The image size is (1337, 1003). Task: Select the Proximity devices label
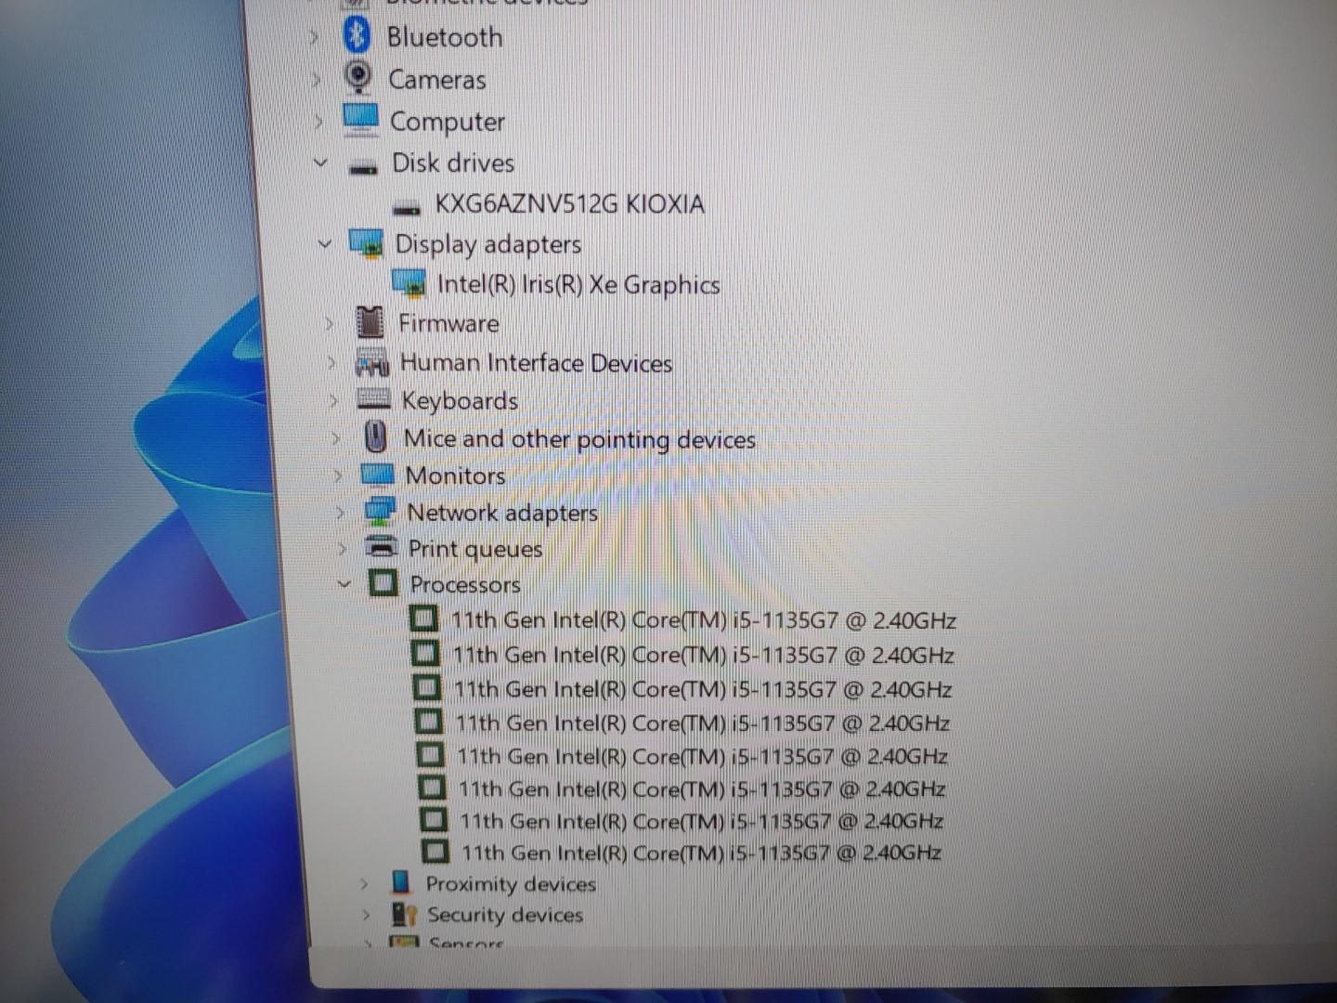pyautogui.click(x=511, y=883)
